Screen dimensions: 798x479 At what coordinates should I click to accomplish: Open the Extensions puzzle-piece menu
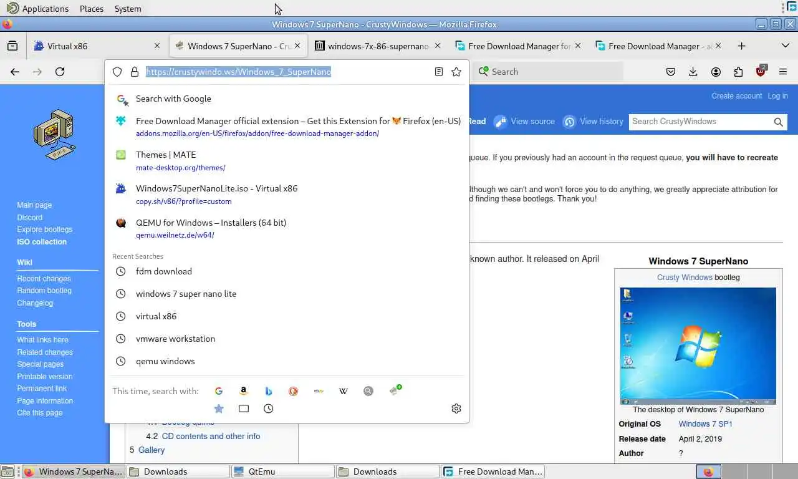[x=738, y=72]
